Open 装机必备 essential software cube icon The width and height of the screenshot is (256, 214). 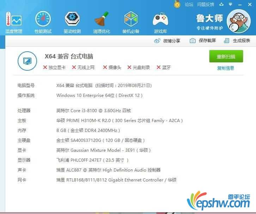[130, 22]
